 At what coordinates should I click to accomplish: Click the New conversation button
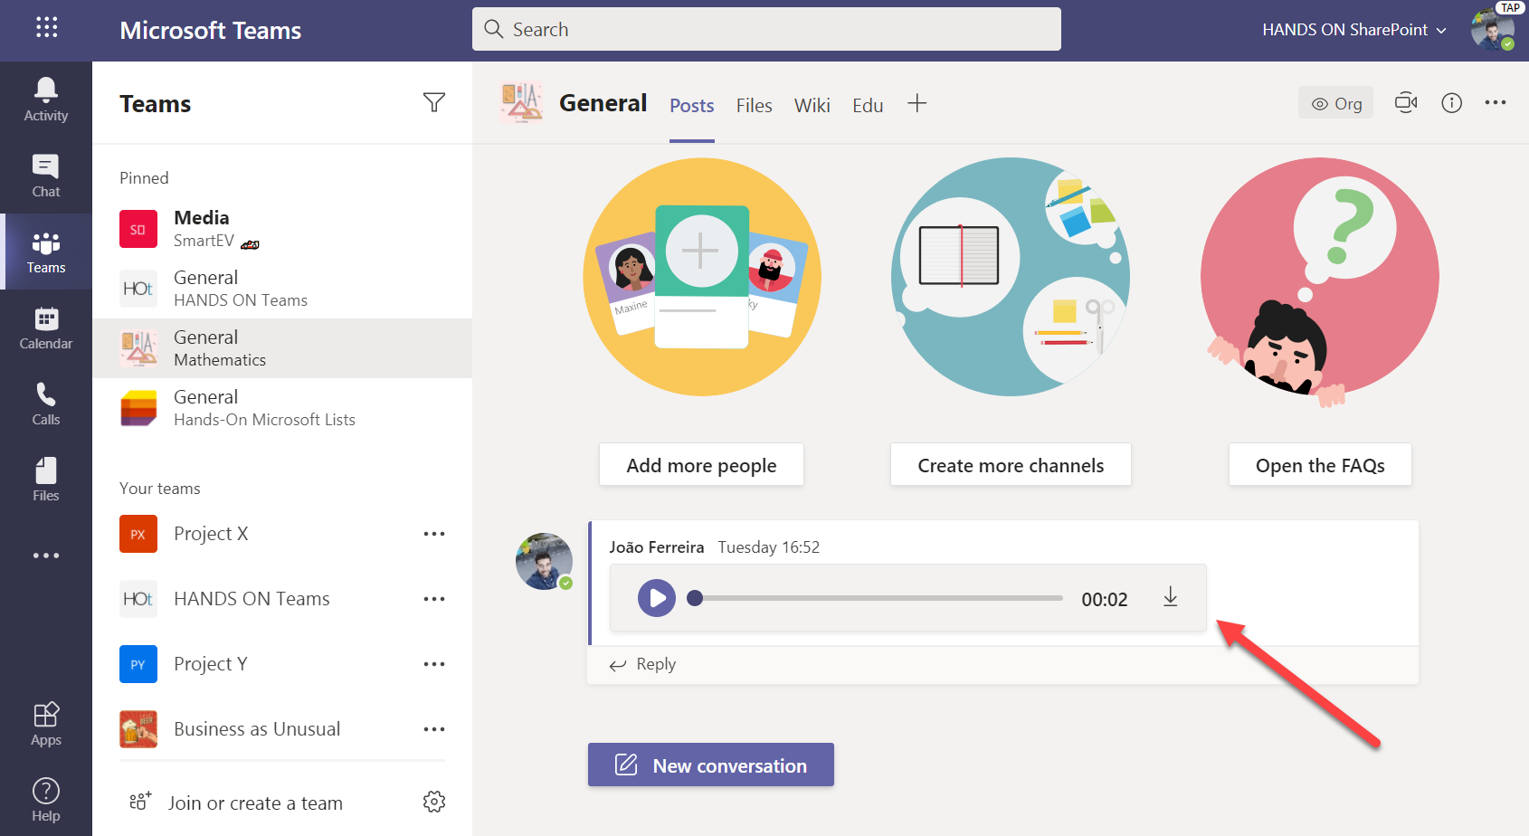tap(711, 765)
